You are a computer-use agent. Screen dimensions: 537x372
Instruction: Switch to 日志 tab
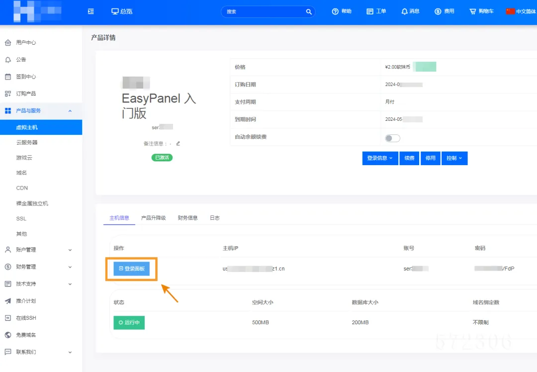[x=215, y=218]
